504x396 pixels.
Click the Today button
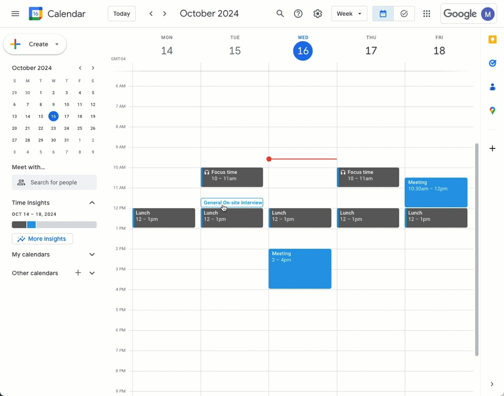tap(121, 14)
